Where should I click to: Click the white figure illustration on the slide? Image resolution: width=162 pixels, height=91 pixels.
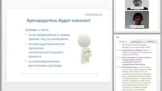(x=85, y=49)
